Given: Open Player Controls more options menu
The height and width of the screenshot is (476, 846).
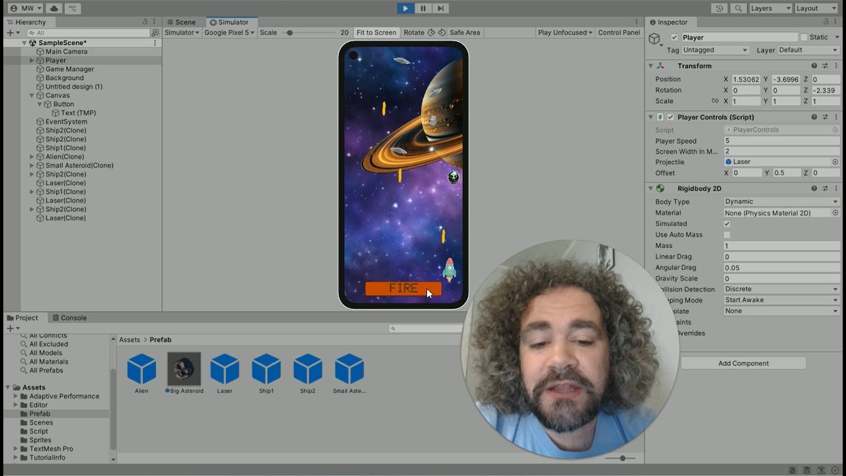Looking at the screenshot, I should tap(835, 117).
